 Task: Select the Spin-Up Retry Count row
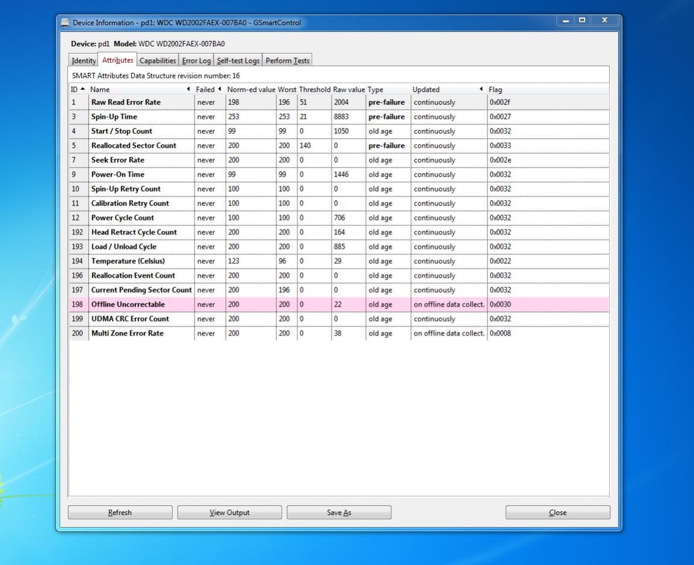[x=339, y=189]
